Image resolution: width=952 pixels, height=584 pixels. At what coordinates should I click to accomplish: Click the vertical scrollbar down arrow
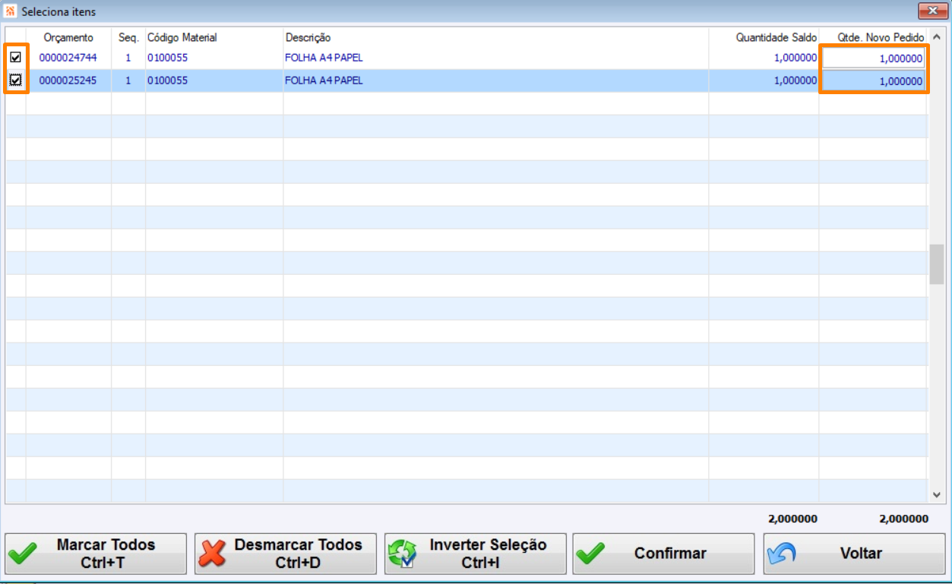click(936, 494)
